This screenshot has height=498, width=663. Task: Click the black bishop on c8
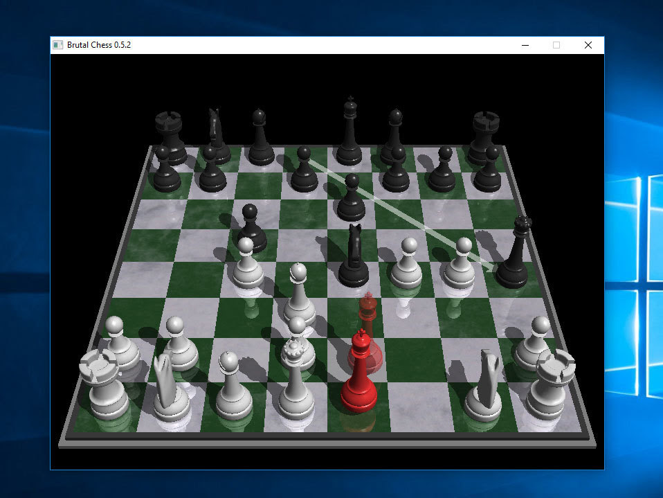point(260,138)
